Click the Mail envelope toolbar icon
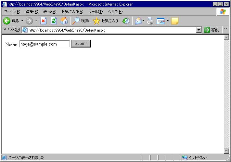The height and width of the screenshot is (162, 231). click(138, 21)
